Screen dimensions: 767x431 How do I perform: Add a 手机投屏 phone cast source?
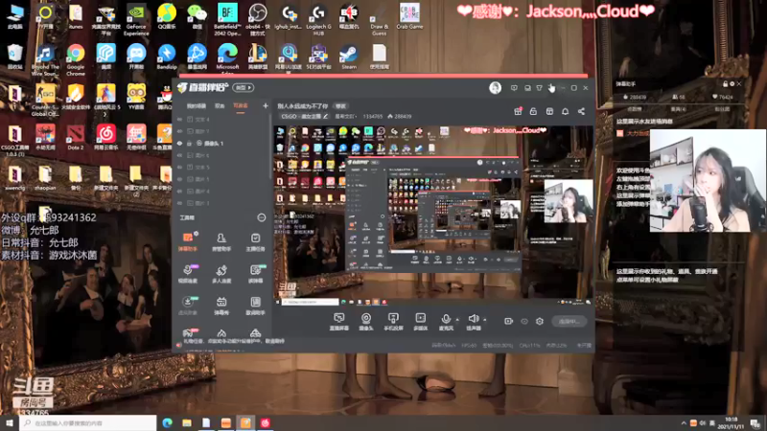(x=393, y=322)
